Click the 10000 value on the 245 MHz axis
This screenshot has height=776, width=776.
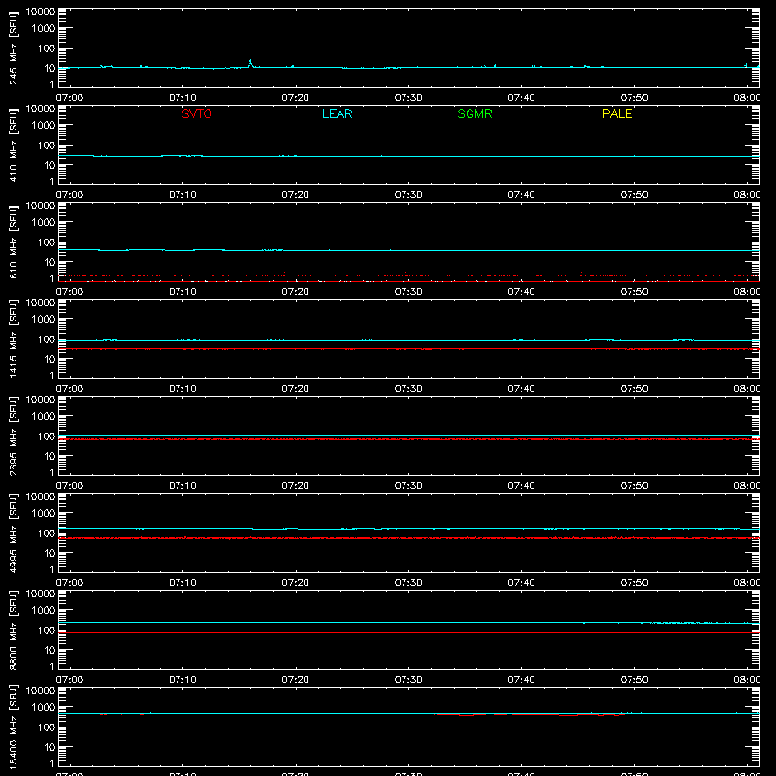coord(41,12)
